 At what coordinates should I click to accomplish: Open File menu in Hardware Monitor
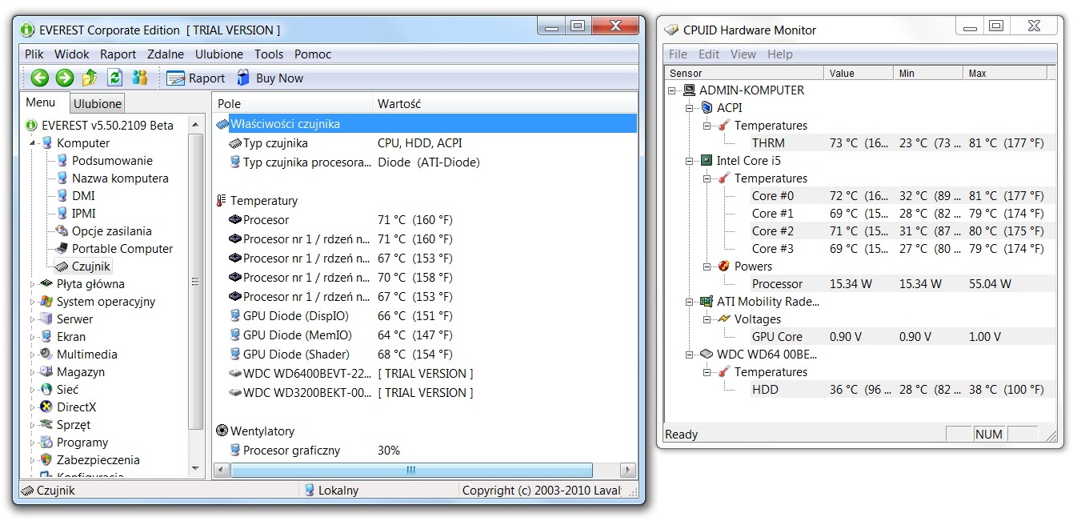click(x=678, y=54)
